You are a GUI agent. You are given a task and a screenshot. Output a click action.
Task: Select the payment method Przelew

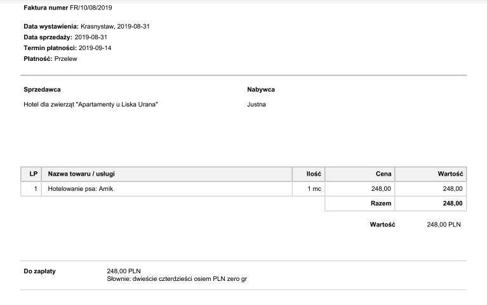coord(66,59)
